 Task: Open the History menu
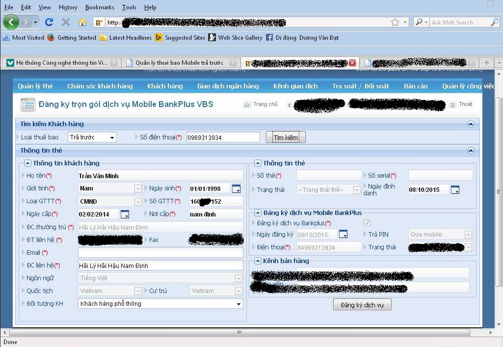(x=68, y=7)
